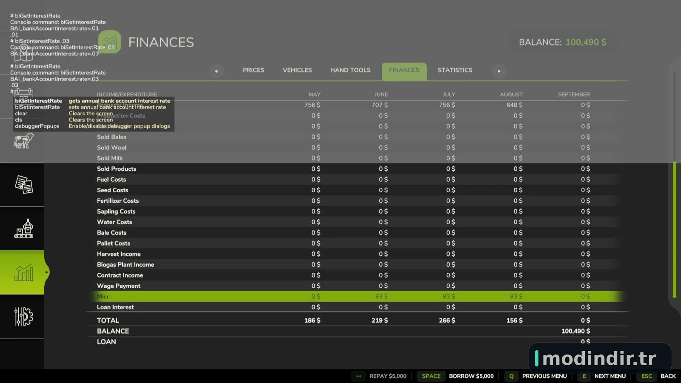Open the animals cow sidebar icon

pos(23,140)
